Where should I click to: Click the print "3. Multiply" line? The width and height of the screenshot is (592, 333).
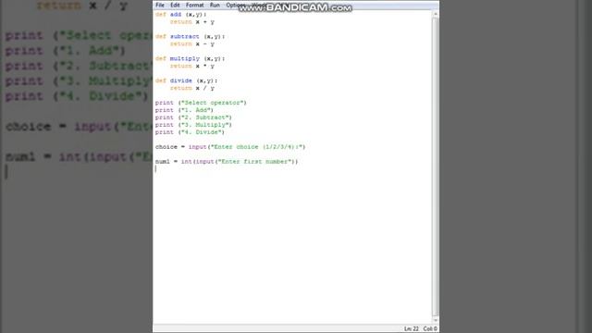pos(193,125)
